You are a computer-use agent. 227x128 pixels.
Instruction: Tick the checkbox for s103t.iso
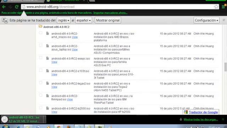(x=41, y=70)
